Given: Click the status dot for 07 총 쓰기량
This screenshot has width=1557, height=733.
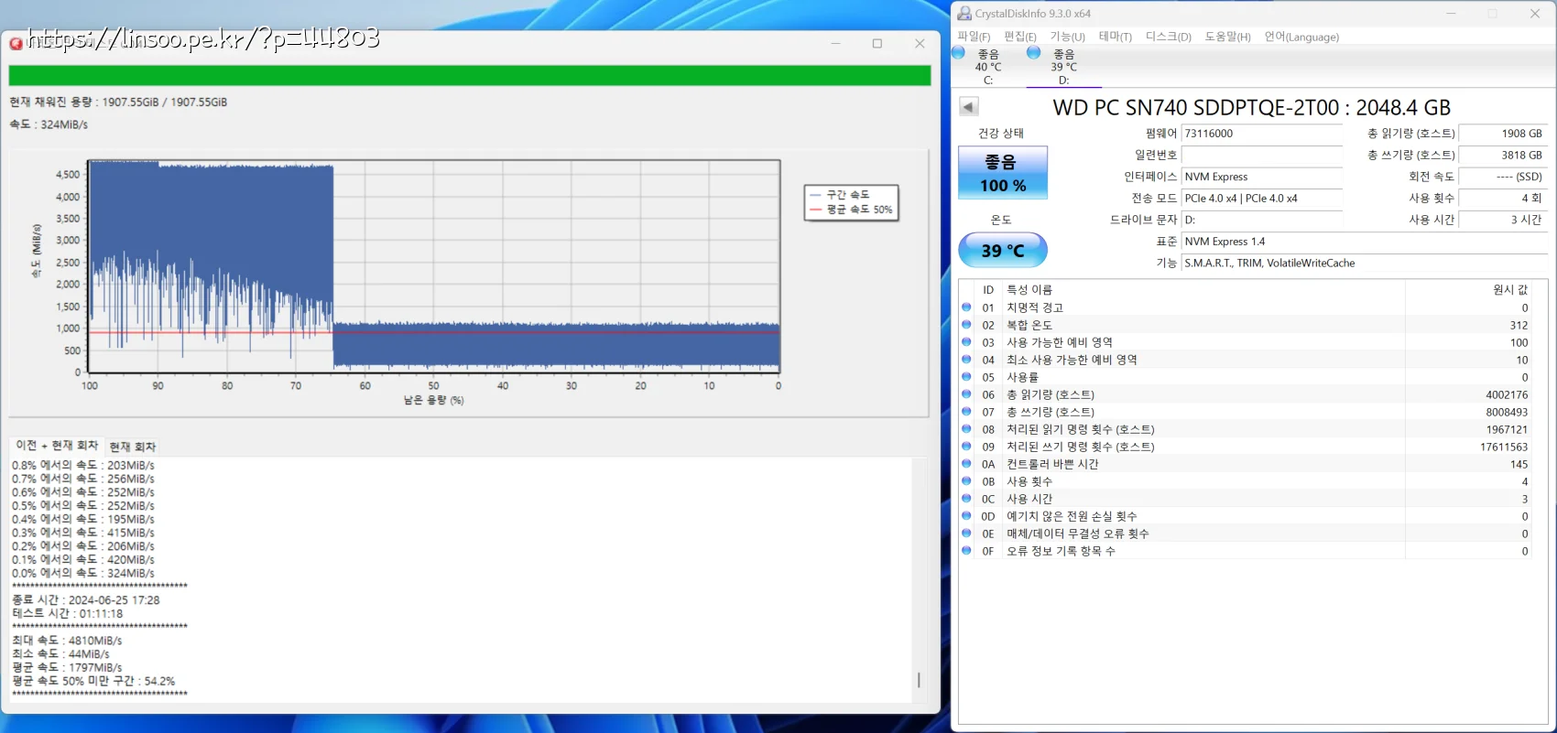Looking at the screenshot, I should [966, 412].
